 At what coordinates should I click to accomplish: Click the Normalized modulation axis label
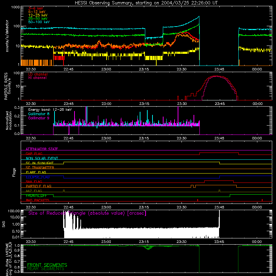(x=9, y=120)
